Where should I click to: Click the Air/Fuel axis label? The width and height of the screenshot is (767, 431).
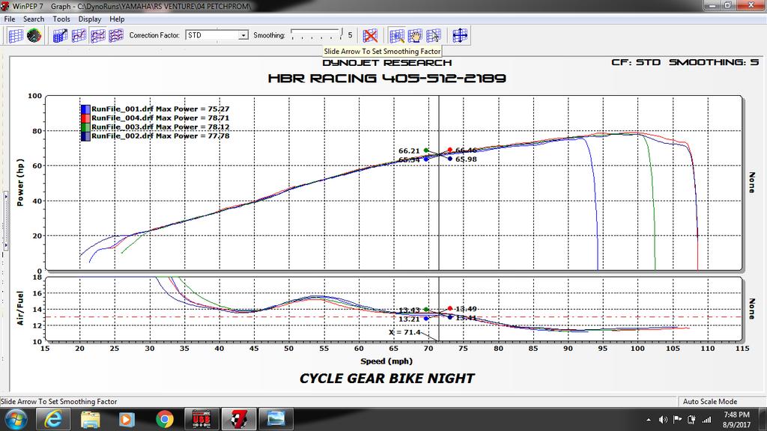click(x=21, y=309)
